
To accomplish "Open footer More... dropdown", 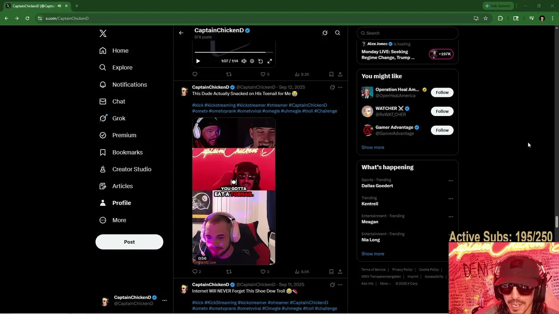I will click(386, 283).
